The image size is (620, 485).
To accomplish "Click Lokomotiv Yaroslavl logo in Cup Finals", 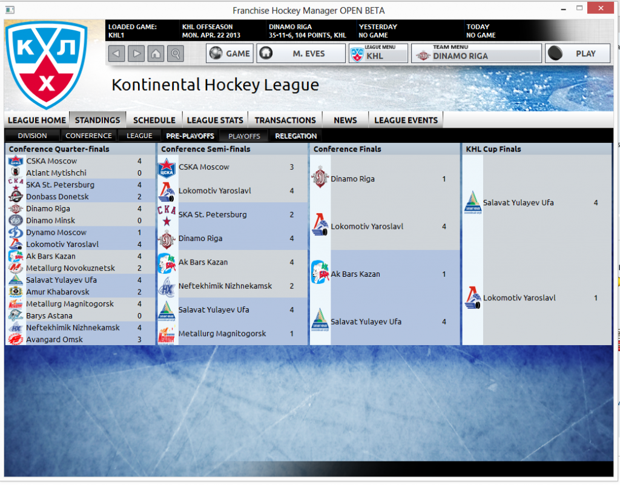I will [x=473, y=298].
